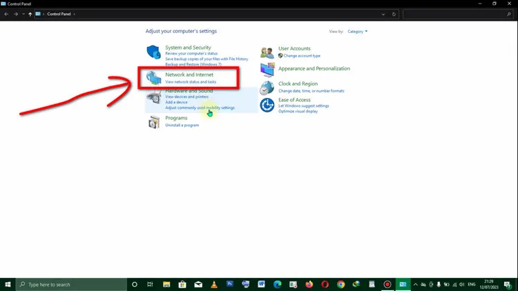Launch Opera browser from the taskbar
Viewport: 518px width, 291px height.
coord(325,284)
